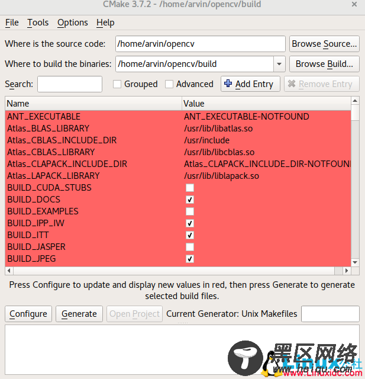Select the BUILD_EXAMPLES name cell
Screen dimensions: 365x379
coord(43,211)
